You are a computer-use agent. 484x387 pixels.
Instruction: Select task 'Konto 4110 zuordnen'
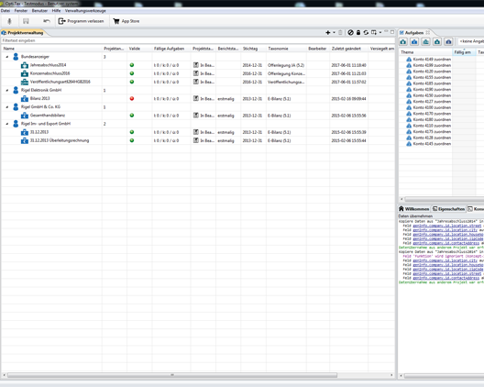(432, 126)
